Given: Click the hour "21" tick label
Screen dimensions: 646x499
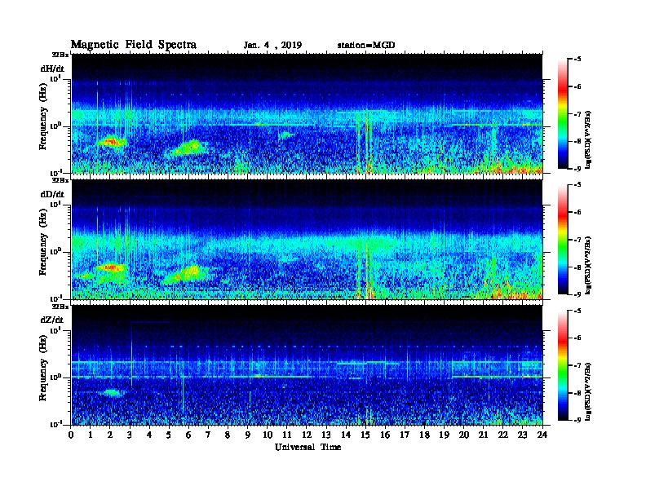Looking at the screenshot, I should click(x=484, y=435).
